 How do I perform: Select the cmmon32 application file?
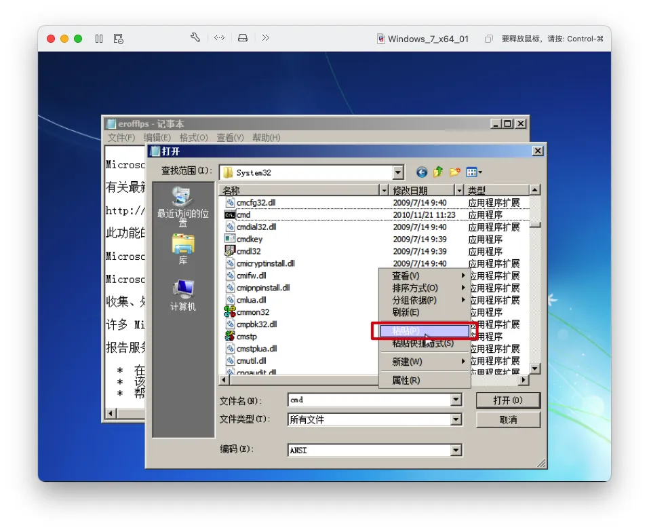247,311
